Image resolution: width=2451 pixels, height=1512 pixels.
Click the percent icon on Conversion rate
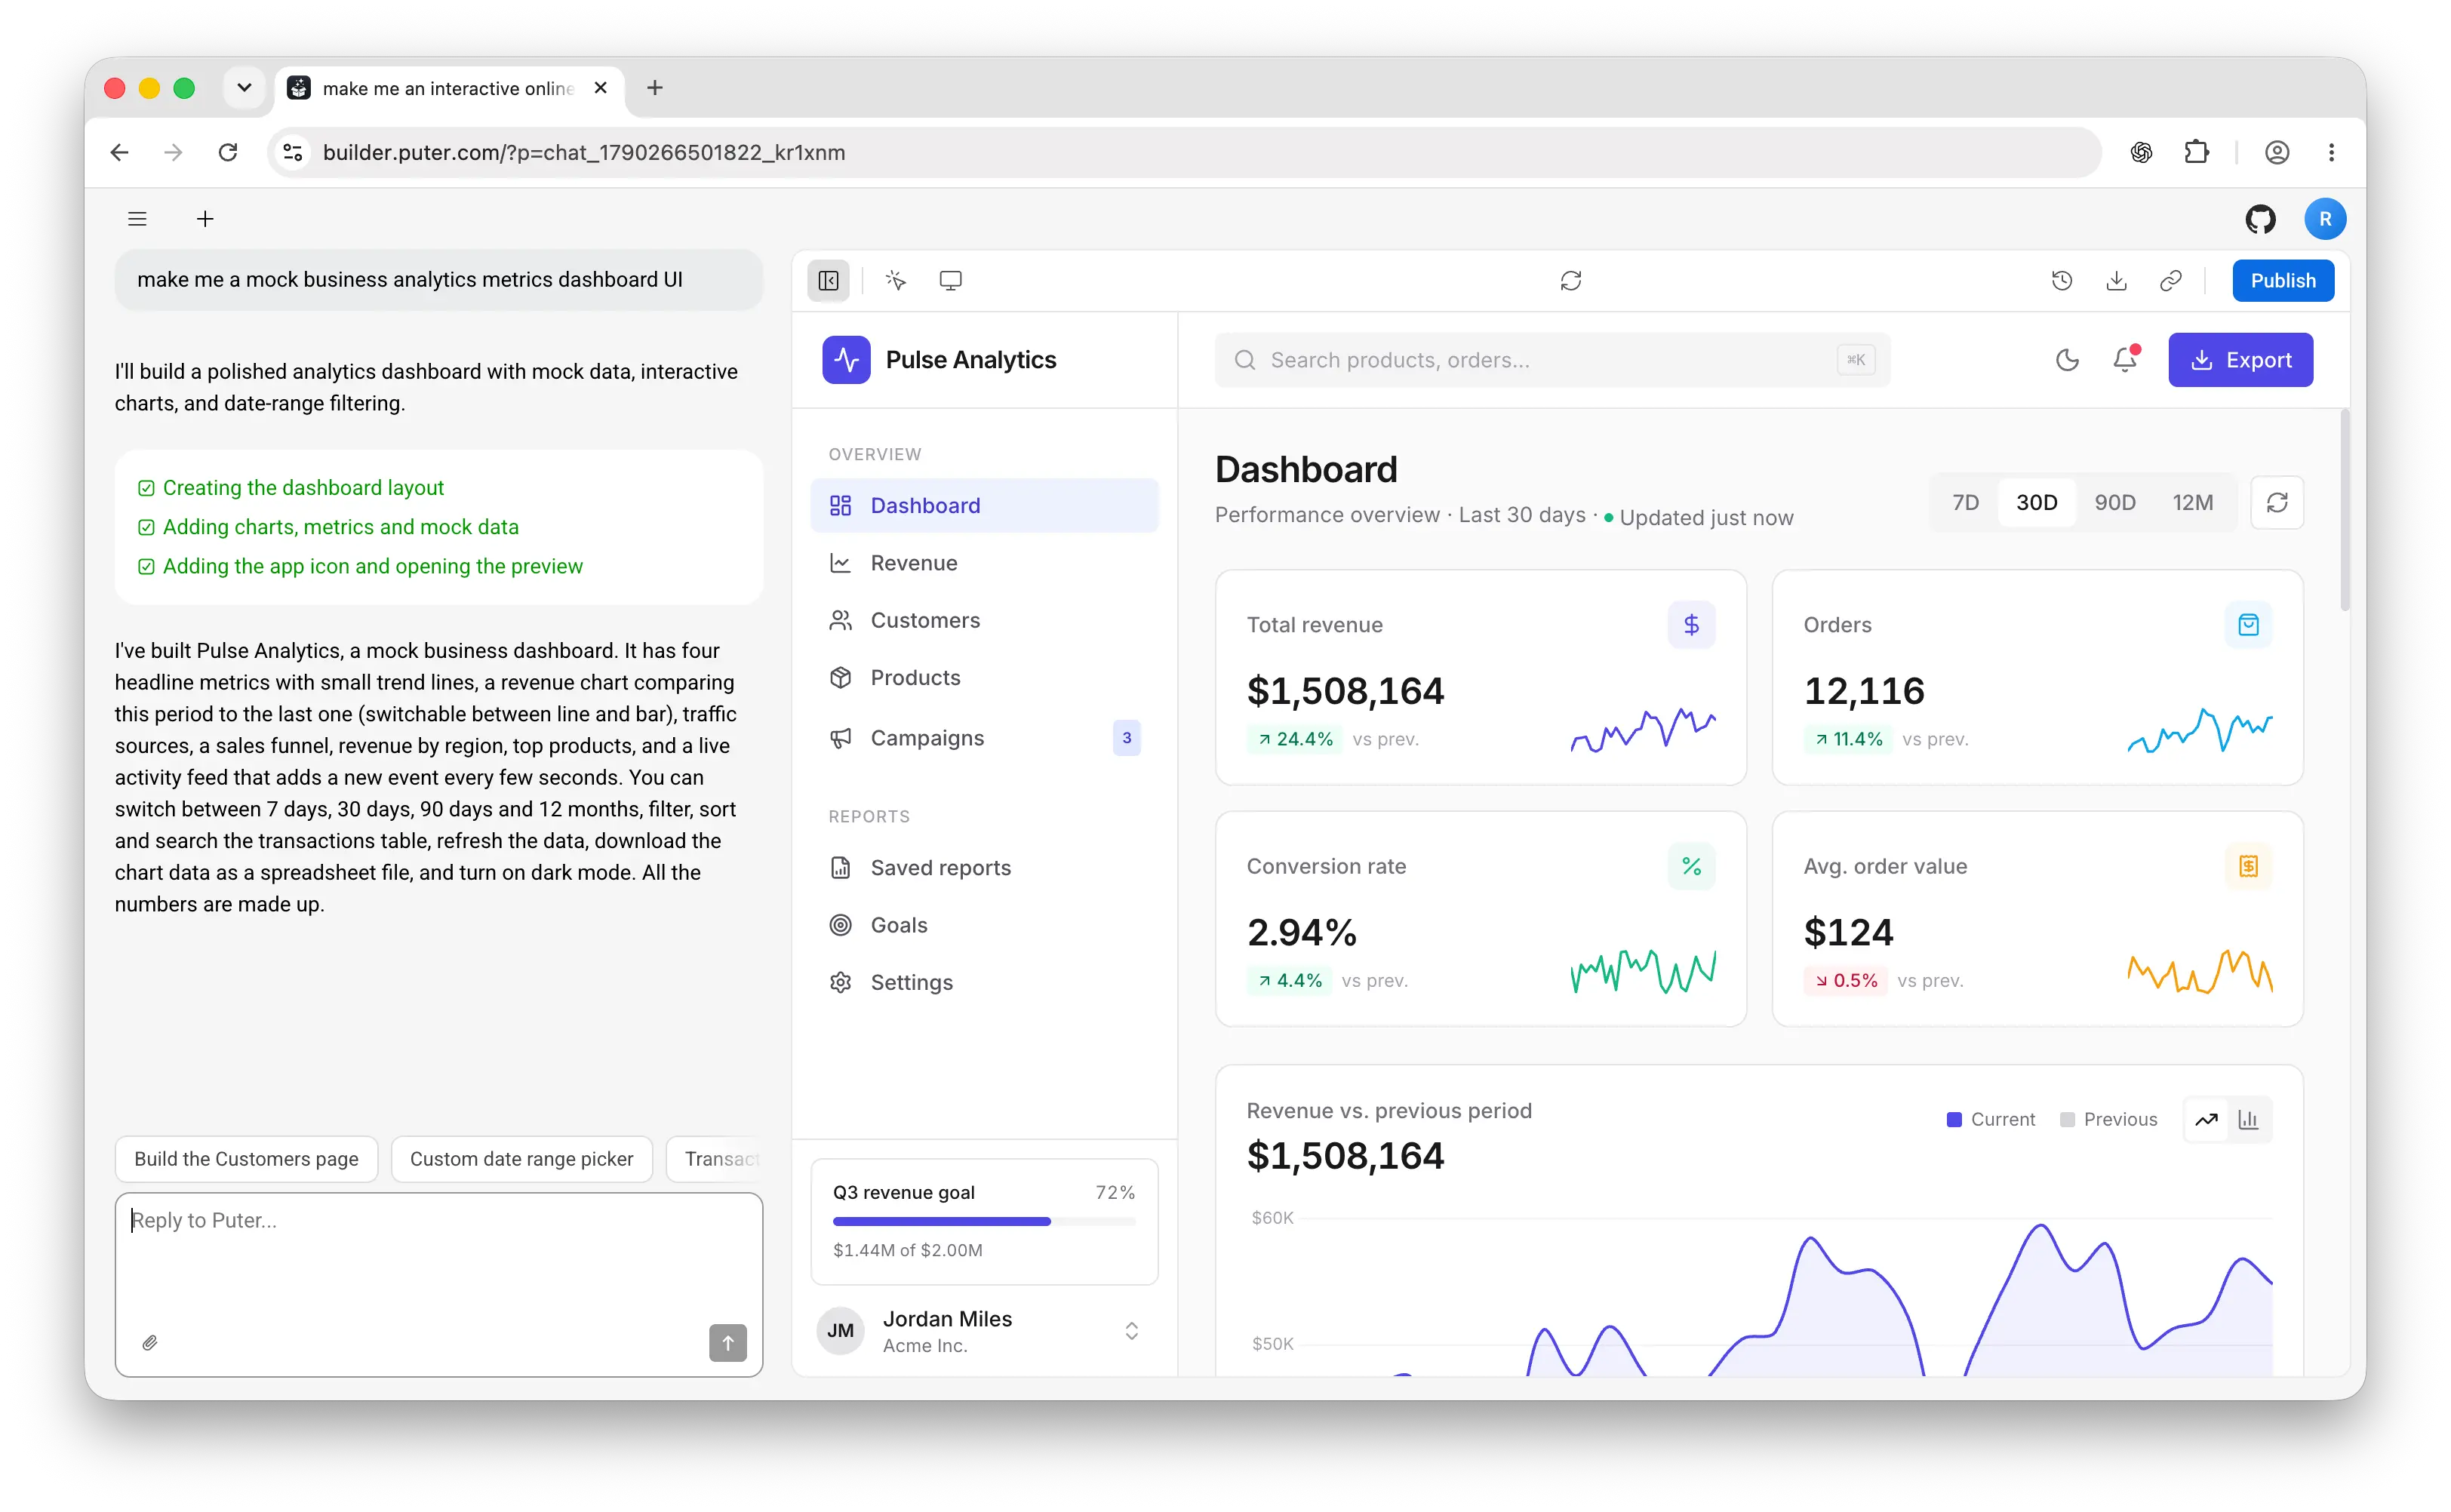pos(1691,866)
